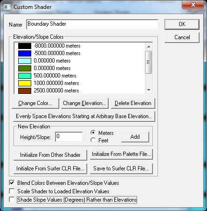The width and height of the screenshot is (207, 211).
Task: Choose the brown 2500 meters swatch
Action: coord(25,91)
